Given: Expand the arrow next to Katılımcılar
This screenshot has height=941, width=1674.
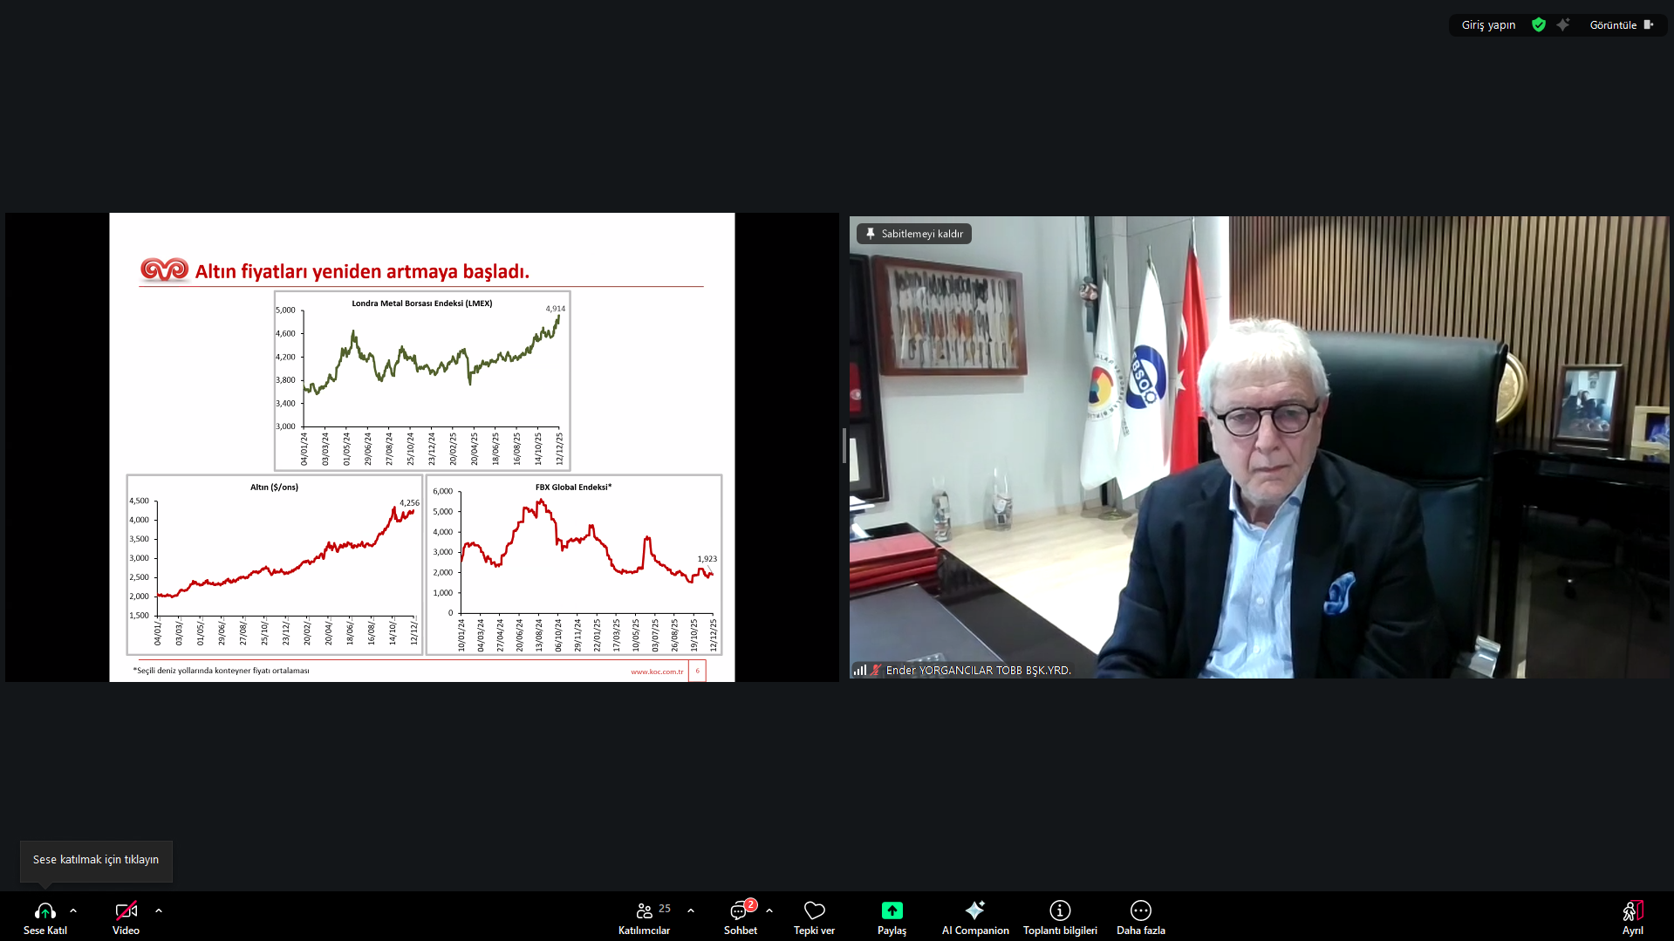Looking at the screenshot, I should click(x=691, y=910).
